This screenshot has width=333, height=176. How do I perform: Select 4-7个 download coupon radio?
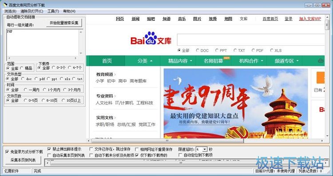click(69, 68)
